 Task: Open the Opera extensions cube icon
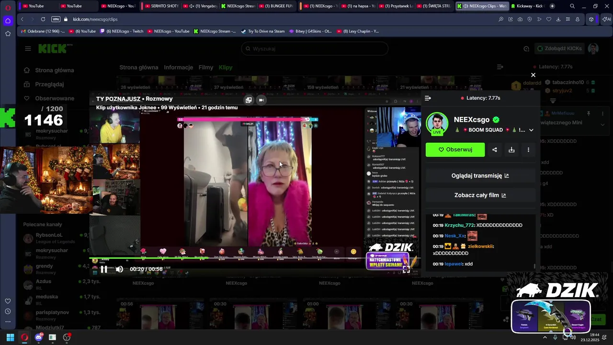[x=591, y=19]
